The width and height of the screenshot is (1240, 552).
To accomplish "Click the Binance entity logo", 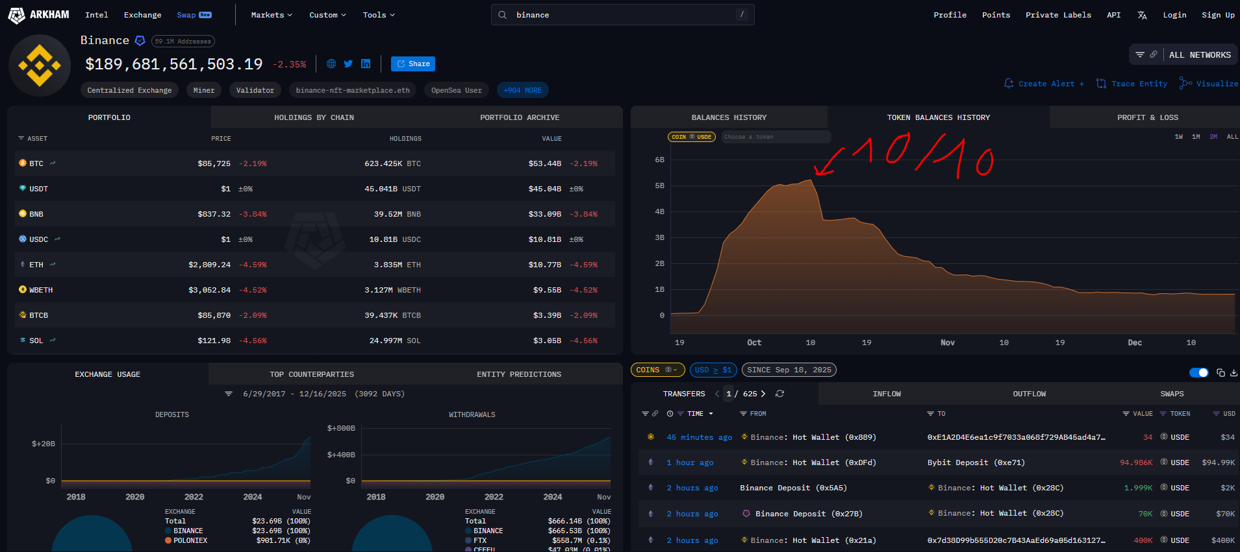I will 40,66.
